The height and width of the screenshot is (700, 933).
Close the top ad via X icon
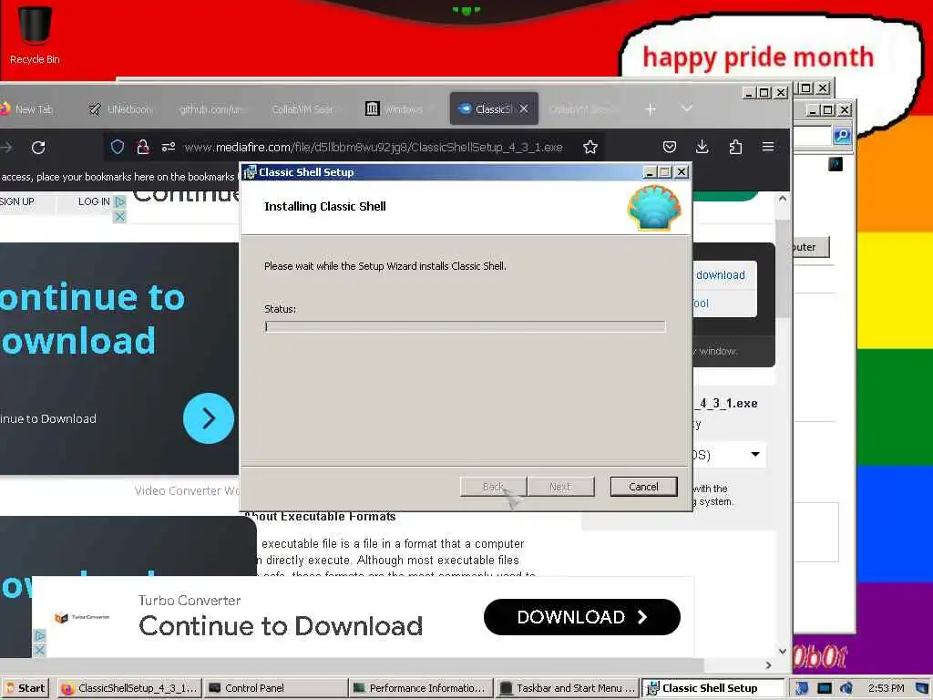coord(119,217)
